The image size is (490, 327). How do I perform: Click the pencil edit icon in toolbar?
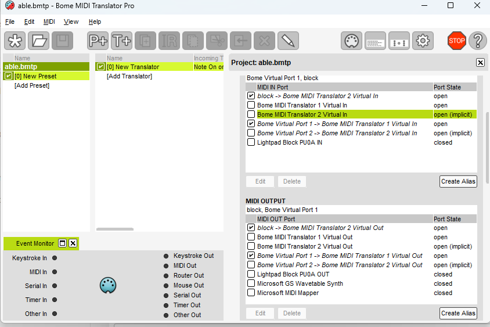(287, 41)
